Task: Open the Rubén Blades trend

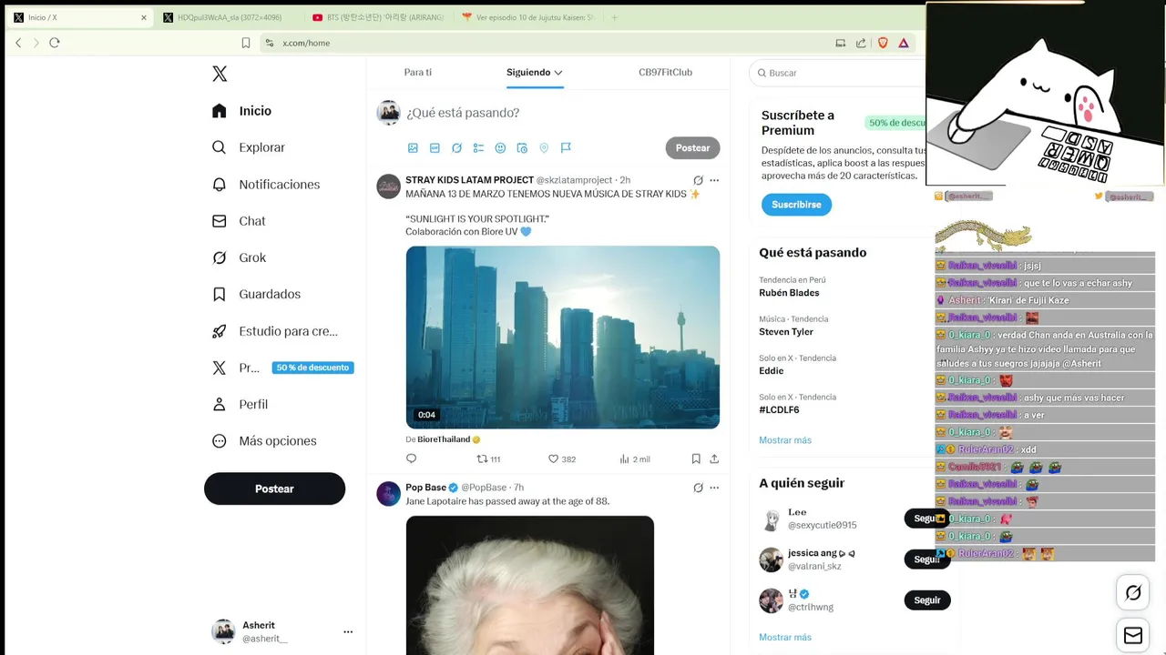Action: (789, 293)
